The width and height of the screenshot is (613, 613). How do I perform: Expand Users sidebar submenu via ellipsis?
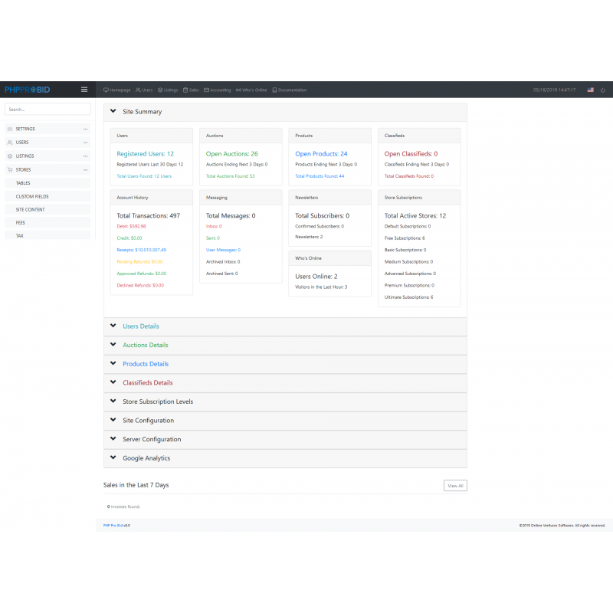tap(85, 143)
